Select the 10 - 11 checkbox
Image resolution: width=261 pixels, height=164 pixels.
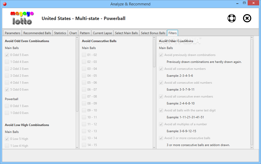point(84,117)
